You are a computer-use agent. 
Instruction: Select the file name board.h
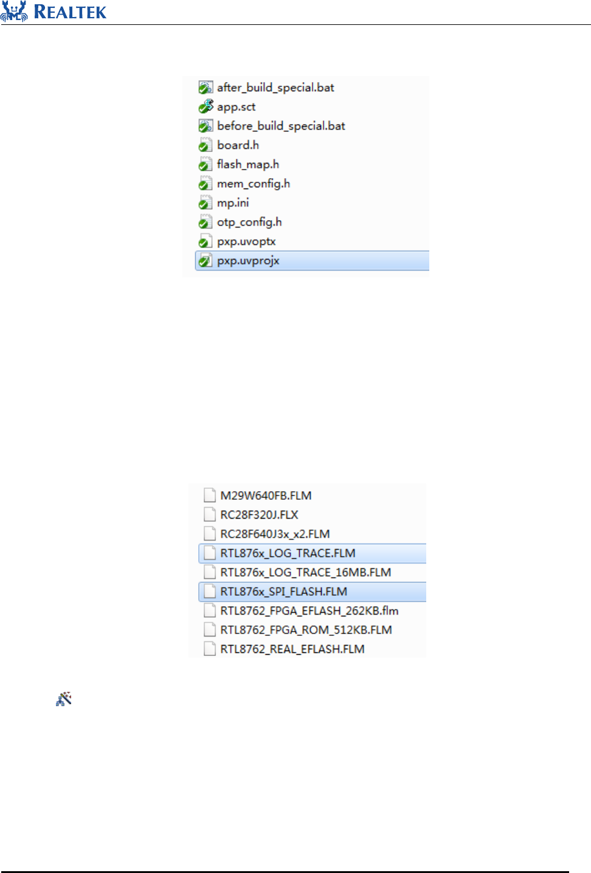(238, 145)
